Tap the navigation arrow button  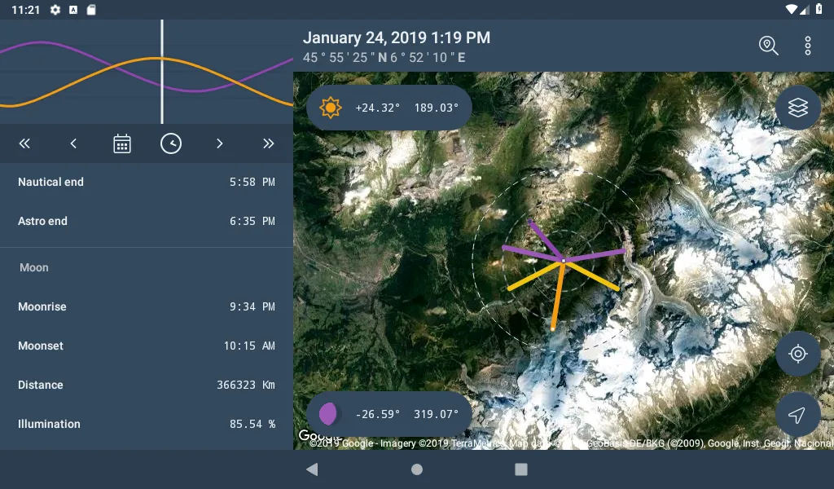797,415
